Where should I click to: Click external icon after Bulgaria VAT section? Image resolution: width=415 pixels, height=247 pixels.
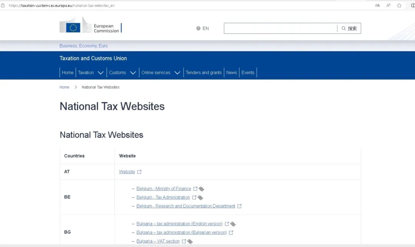click(184, 242)
